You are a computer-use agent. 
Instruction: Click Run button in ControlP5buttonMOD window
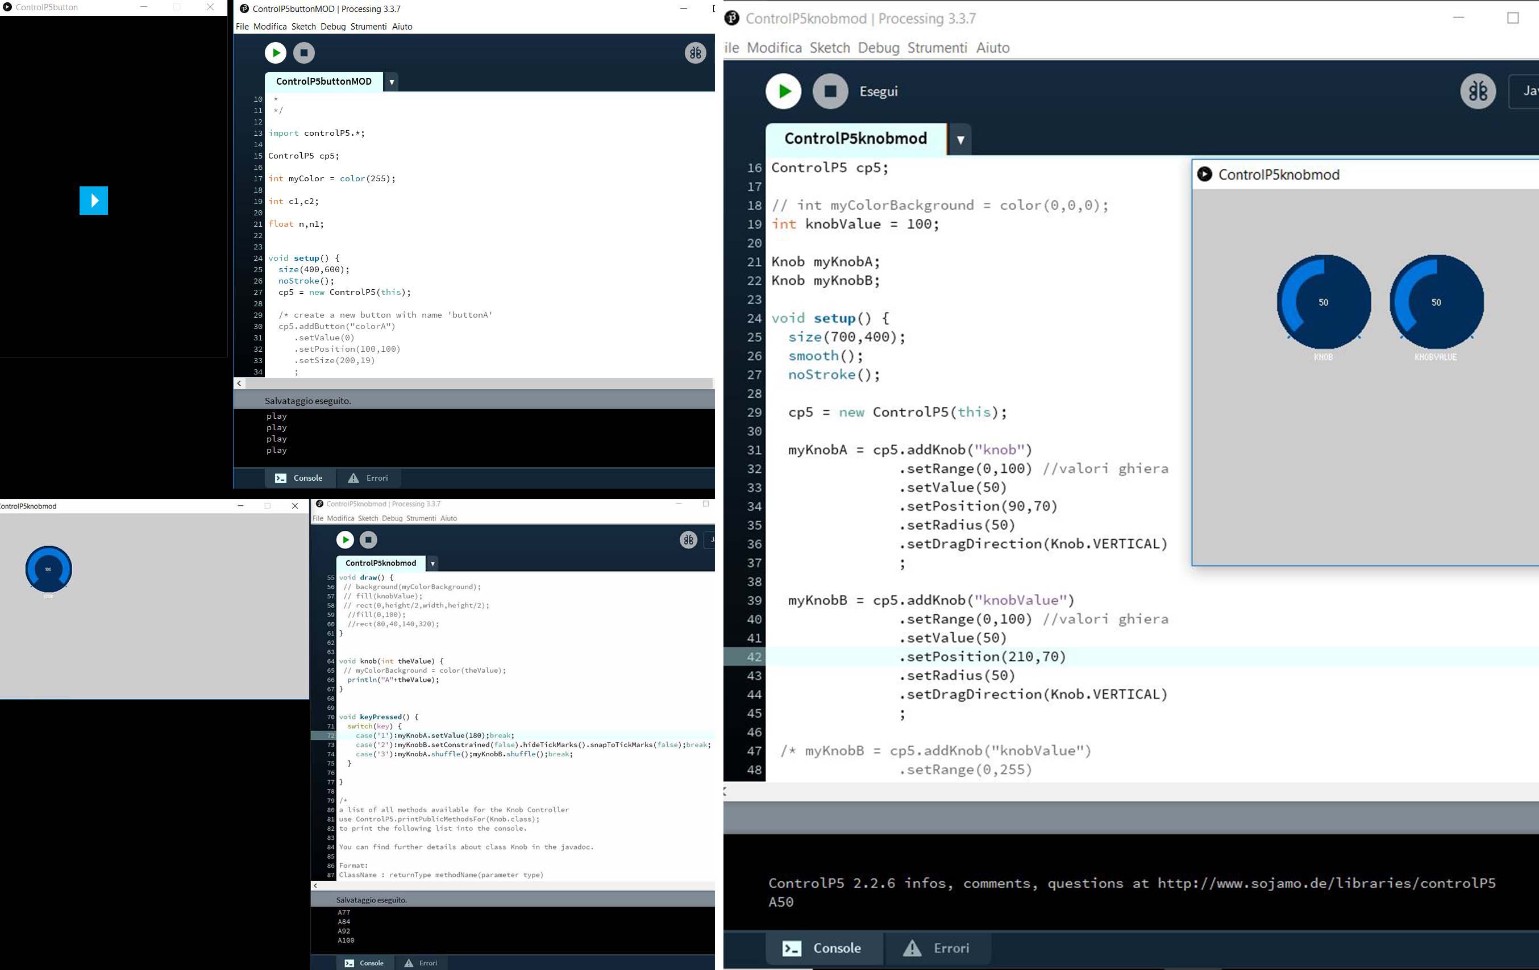point(276,53)
